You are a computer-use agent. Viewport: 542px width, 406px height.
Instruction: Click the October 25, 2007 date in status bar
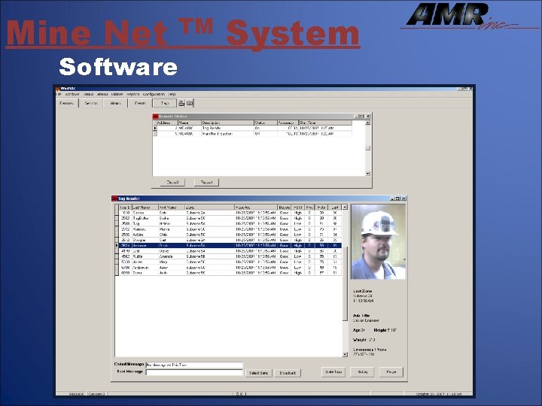point(439,393)
